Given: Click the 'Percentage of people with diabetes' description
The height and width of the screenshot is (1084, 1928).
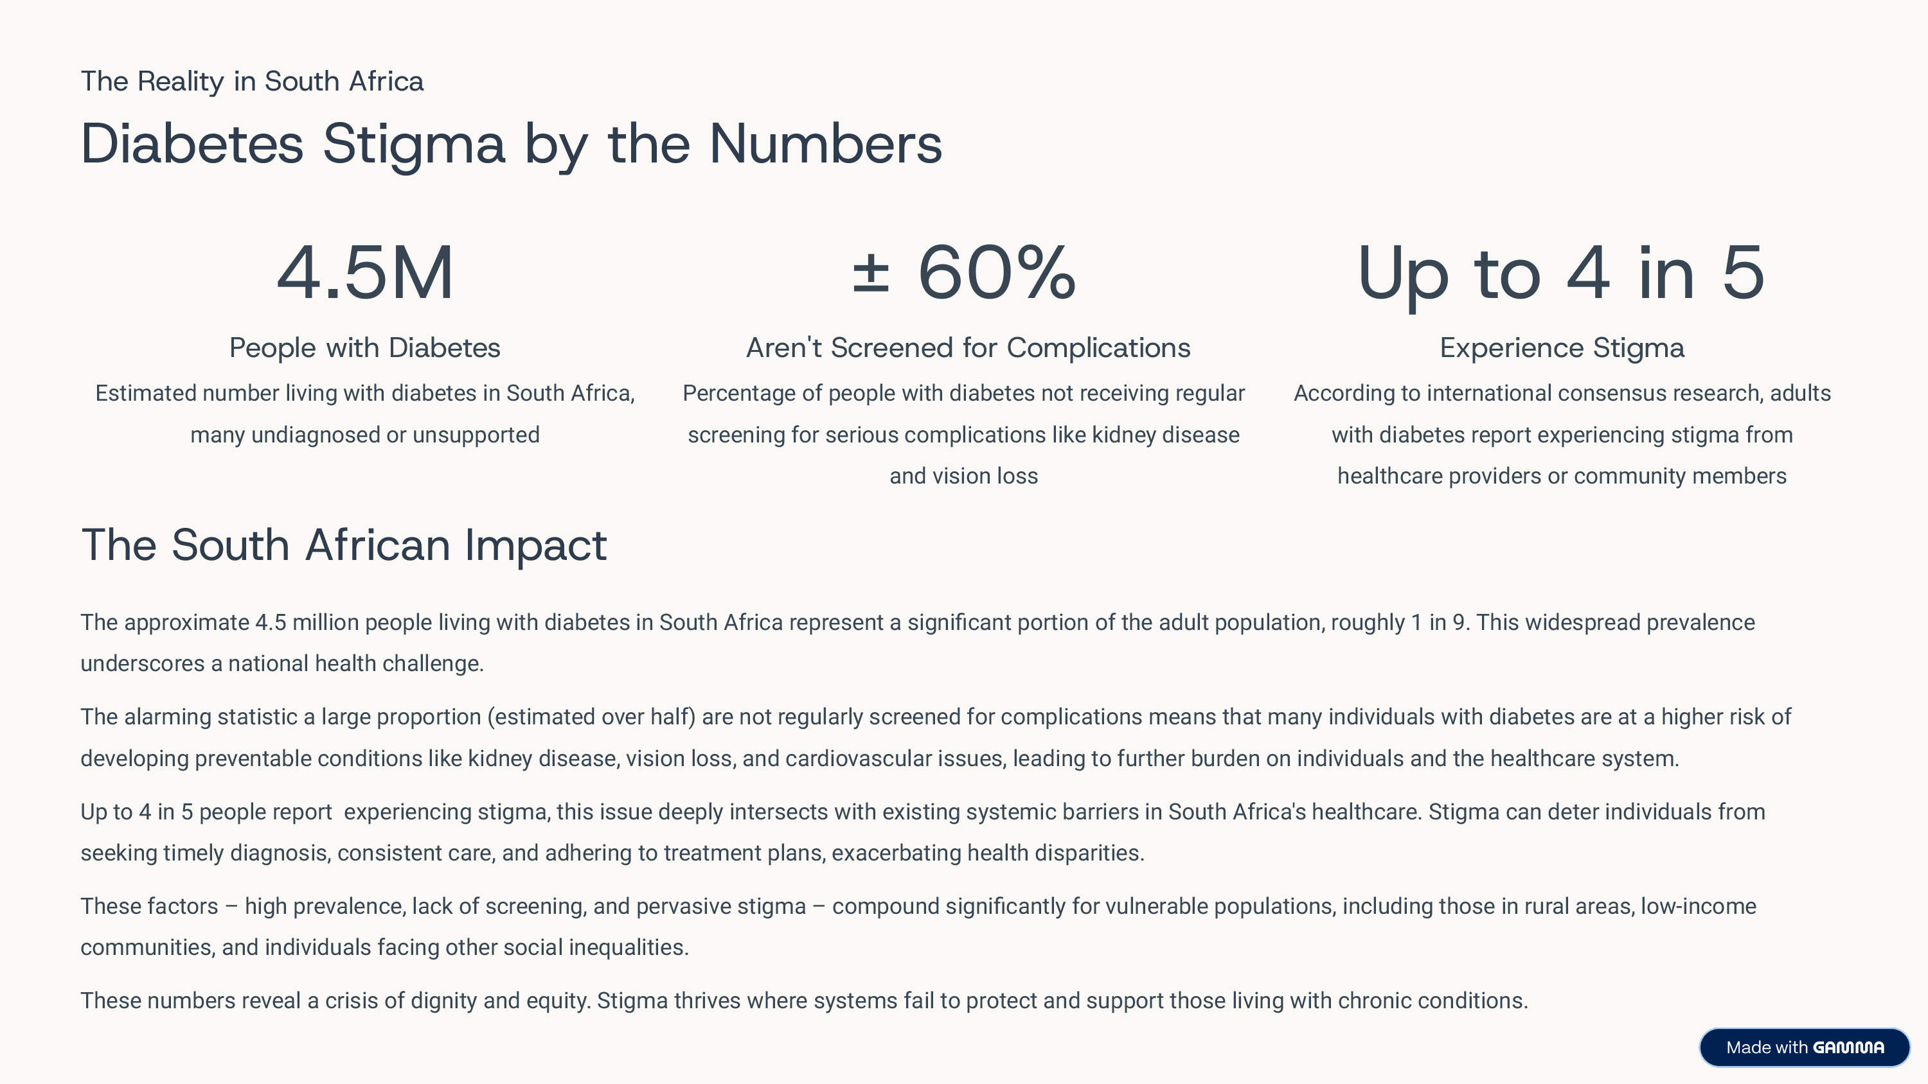Looking at the screenshot, I should [963, 435].
